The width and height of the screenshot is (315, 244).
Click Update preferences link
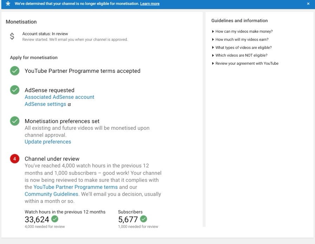48,142
